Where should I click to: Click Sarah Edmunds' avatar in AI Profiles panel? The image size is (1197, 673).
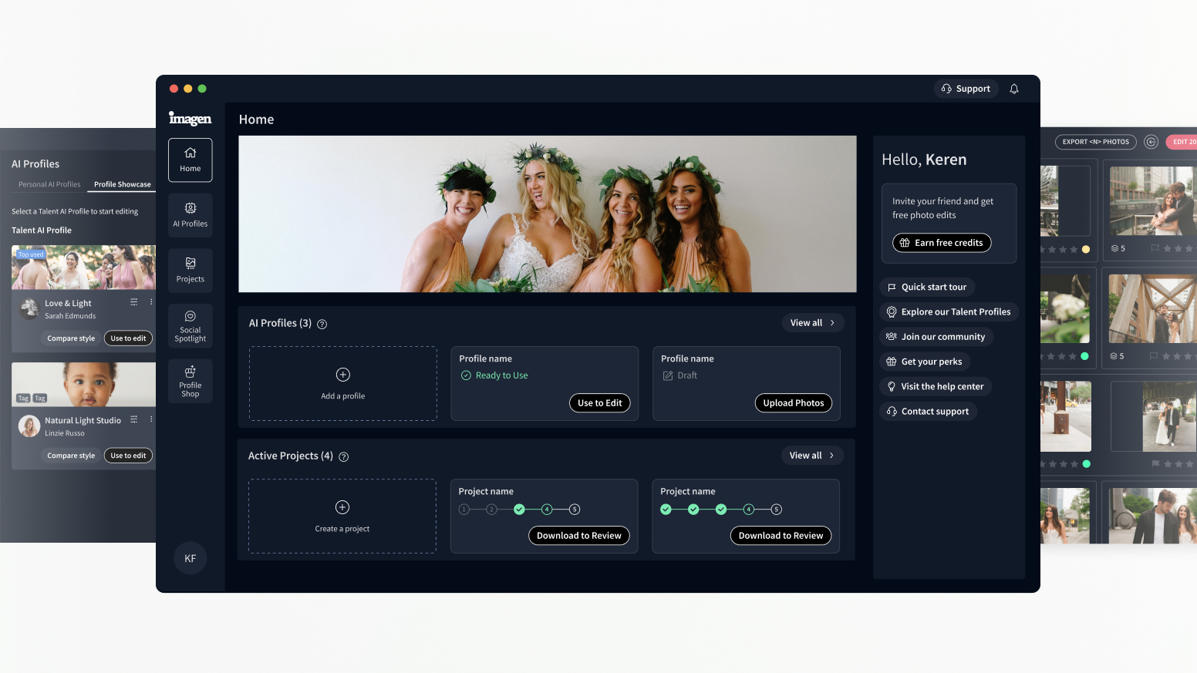(x=29, y=308)
